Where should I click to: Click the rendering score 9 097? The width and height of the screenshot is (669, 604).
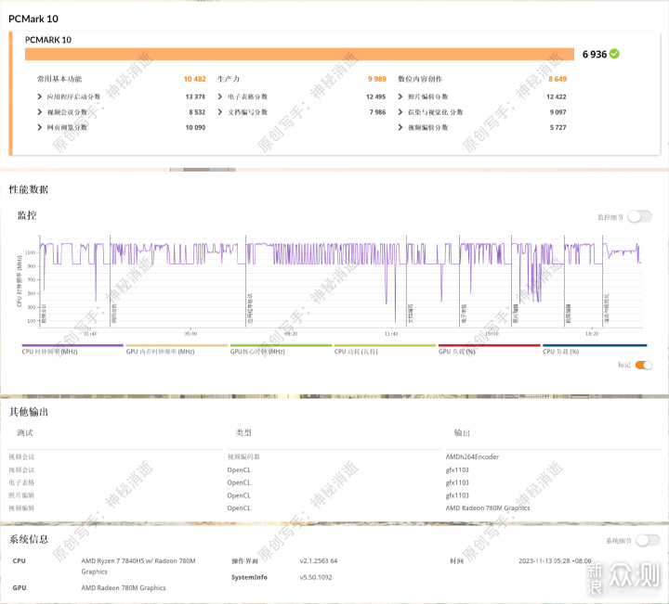pos(558,112)
